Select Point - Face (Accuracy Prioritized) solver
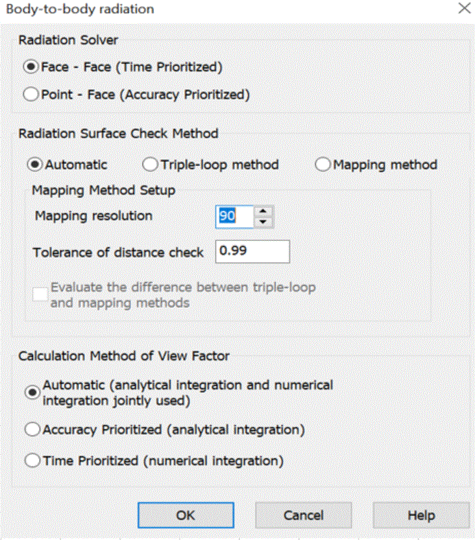 [32, 95]
